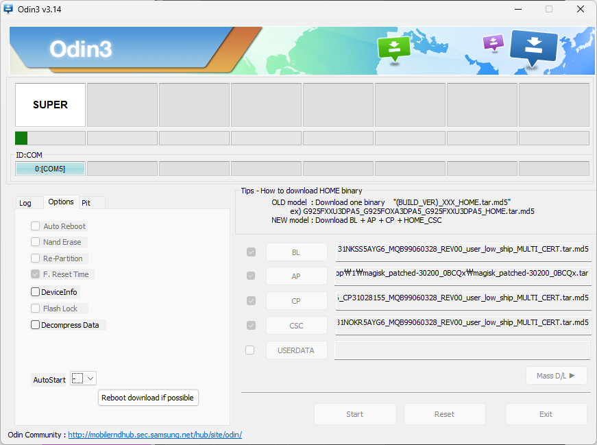Click the purple download bubble icon in banner
This screenshot has width=597, height=445.
pyautogui.click(x=494, y=43)
